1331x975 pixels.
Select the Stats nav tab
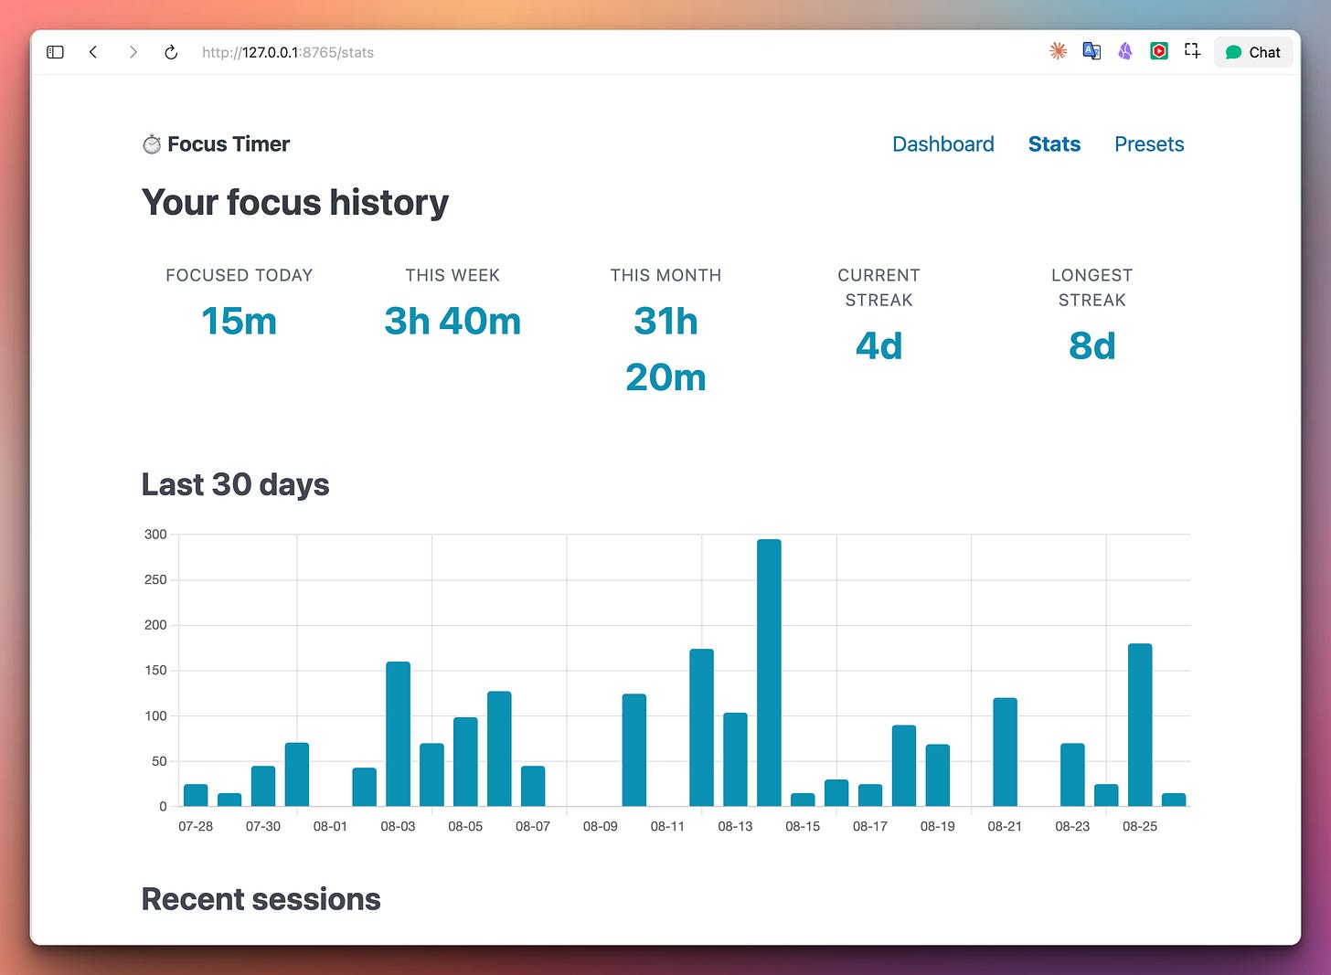click(x=1054, y=144)
